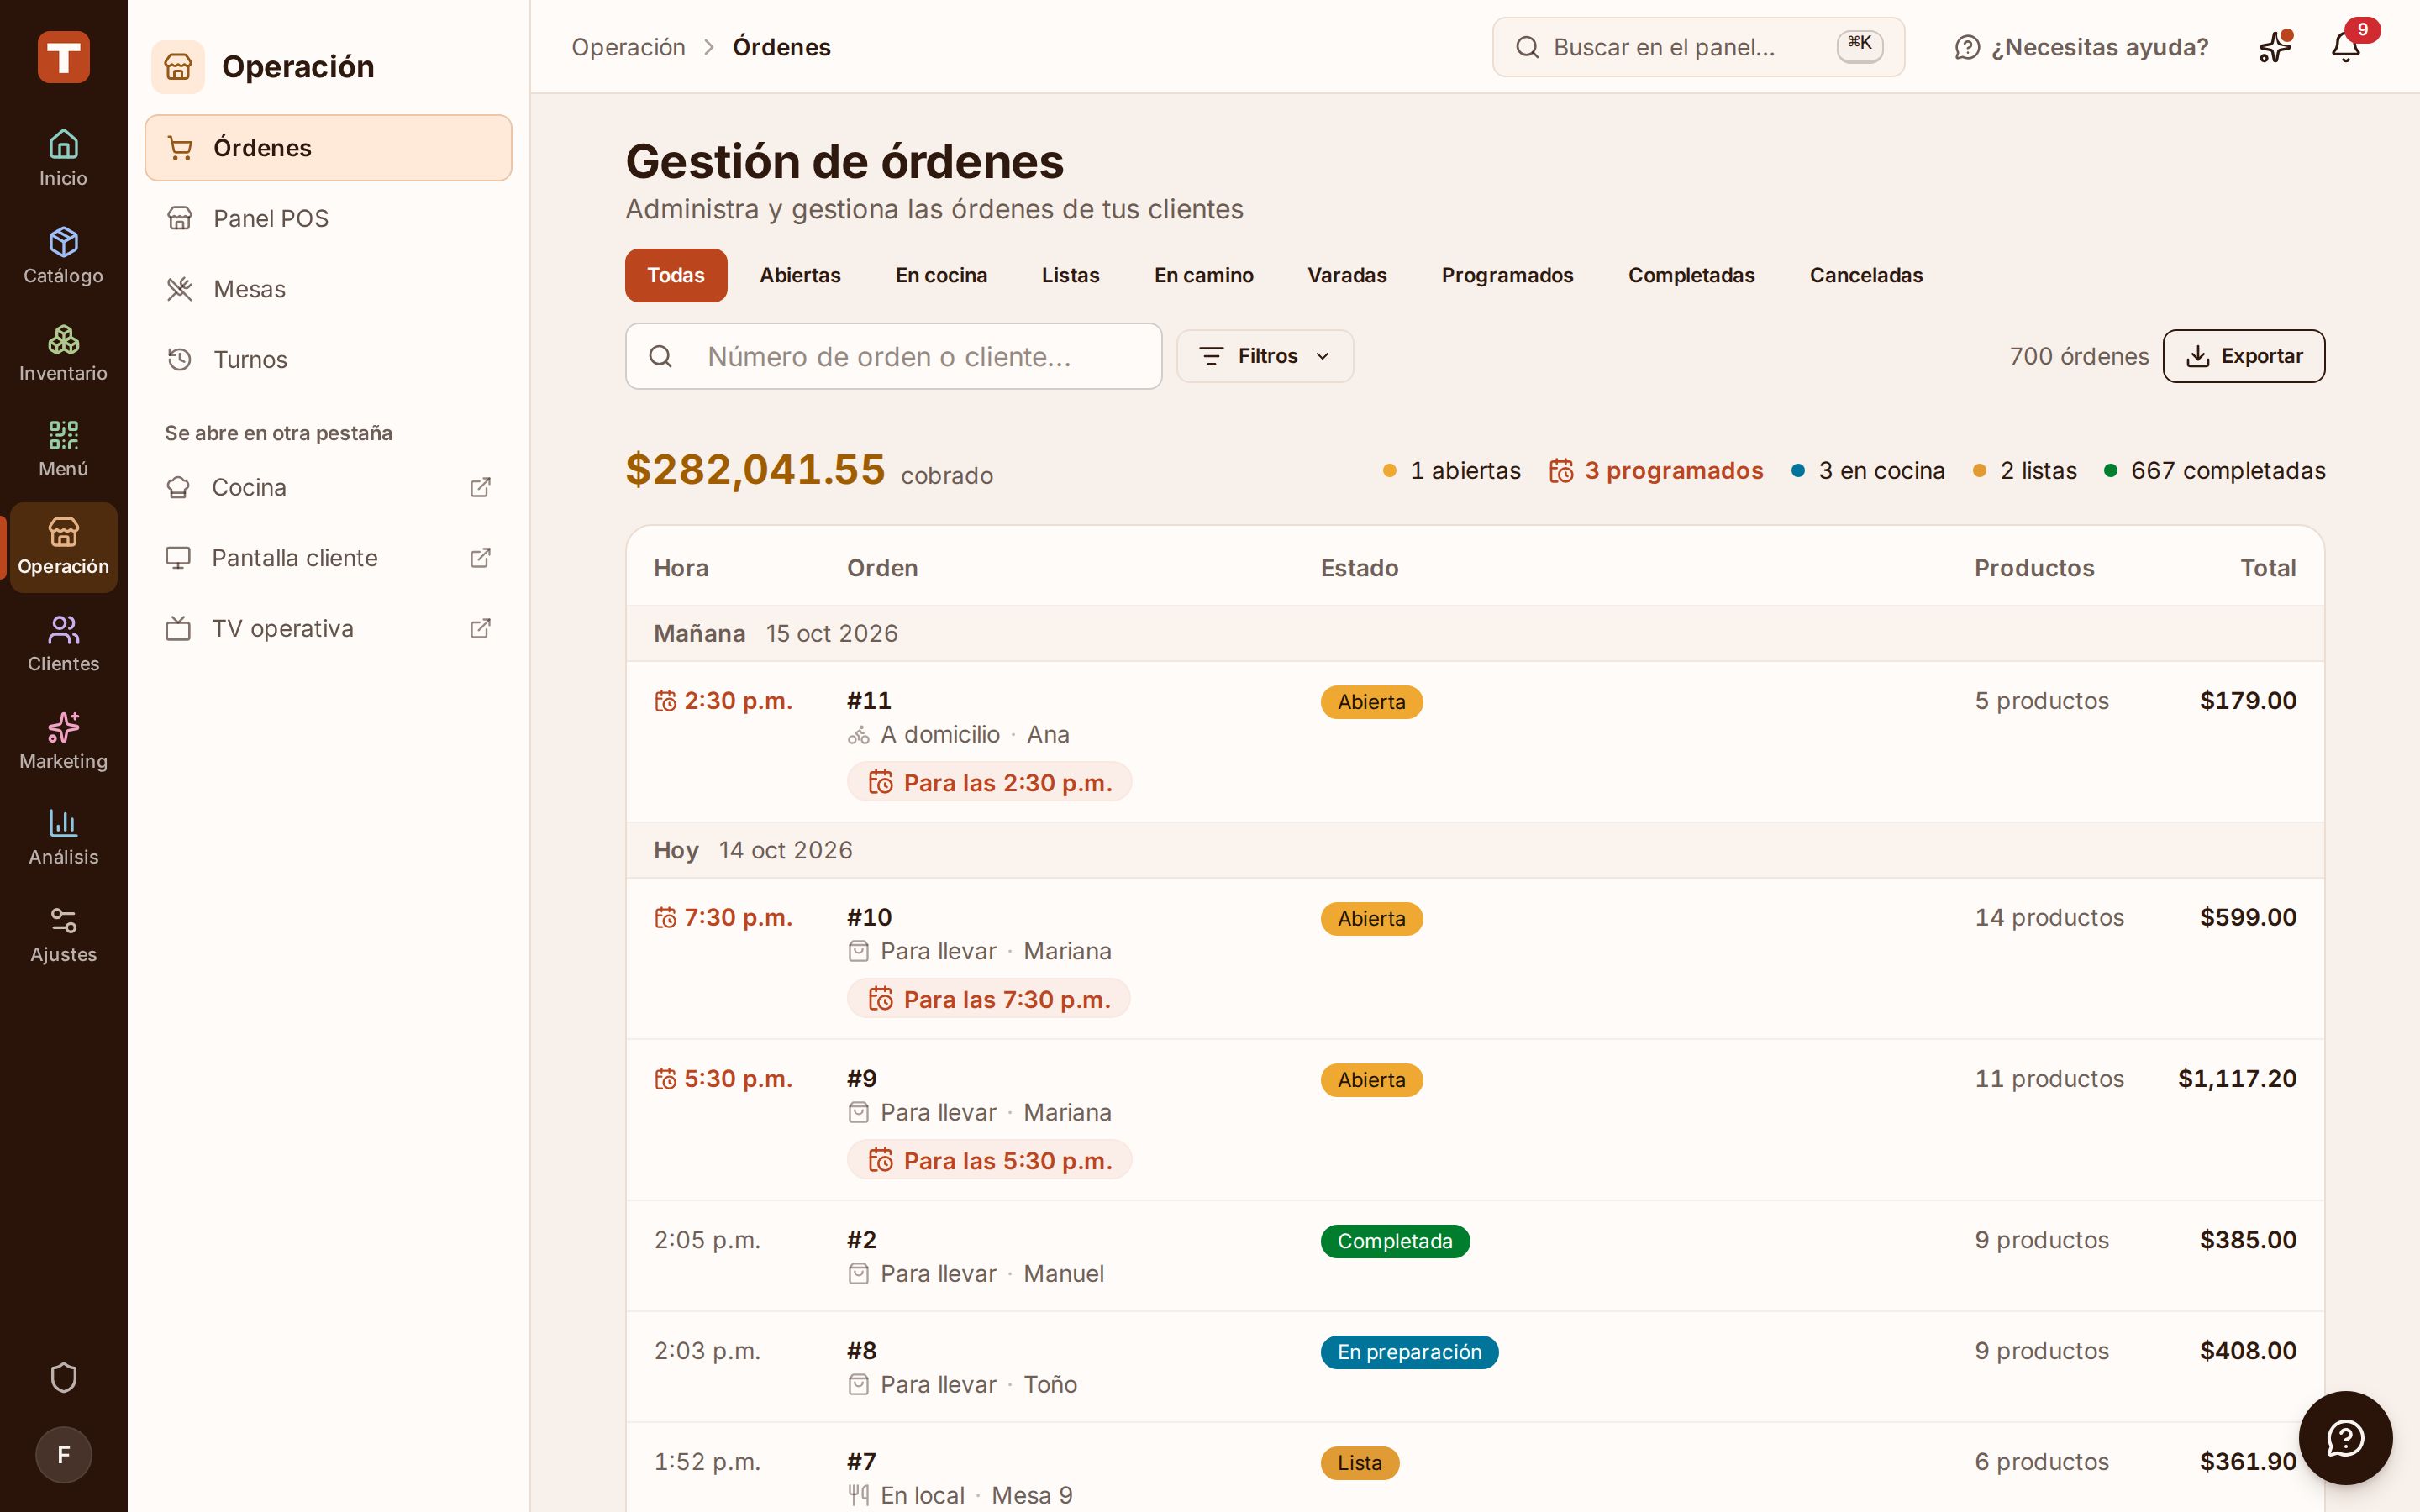Open Cocina in new tab
Image resolution: width=2420 pixels, height=1512 pixels.
[328, 487]
